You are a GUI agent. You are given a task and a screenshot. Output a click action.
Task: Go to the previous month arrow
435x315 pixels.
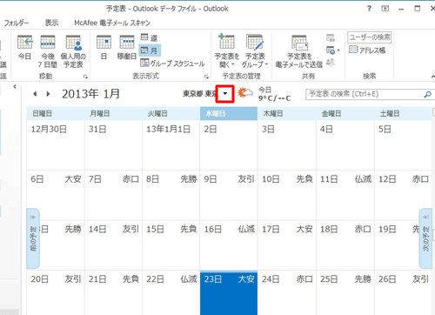pyautogui.click(x=35, y=94)
